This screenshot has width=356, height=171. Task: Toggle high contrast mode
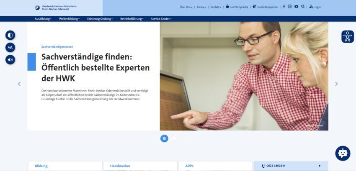click(10, 35)
